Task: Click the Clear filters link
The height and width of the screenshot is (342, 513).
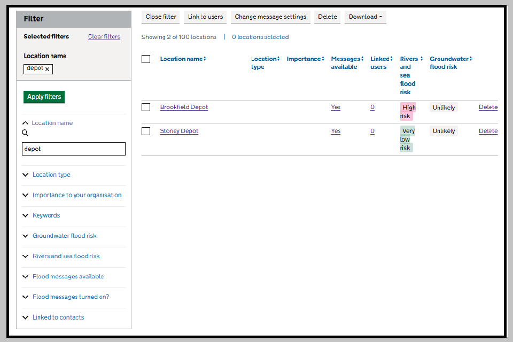Action: 104,37
